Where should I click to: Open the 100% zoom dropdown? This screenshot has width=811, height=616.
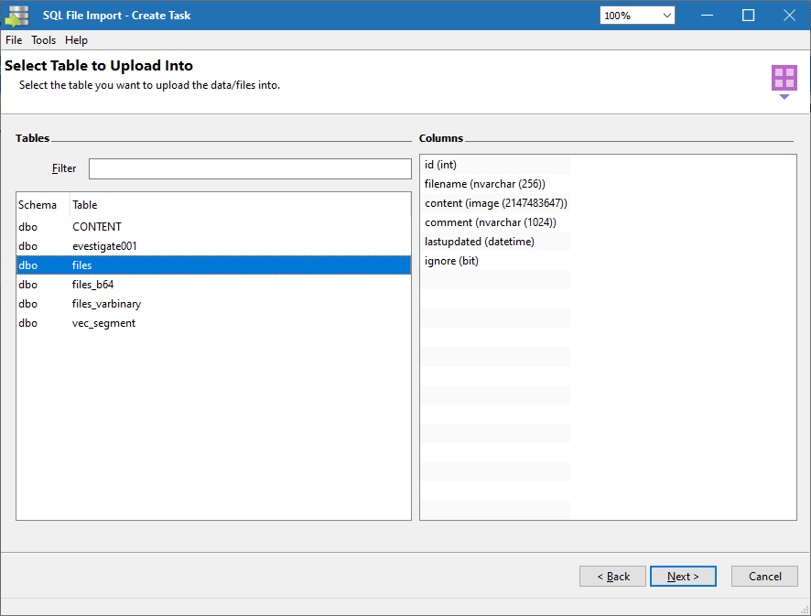click(x=637, y=16)
